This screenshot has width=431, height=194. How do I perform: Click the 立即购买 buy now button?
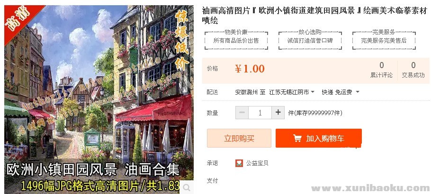(x=239, y=138)
